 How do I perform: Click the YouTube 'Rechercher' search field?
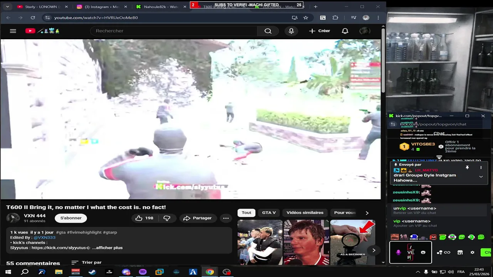coord(173,31)
